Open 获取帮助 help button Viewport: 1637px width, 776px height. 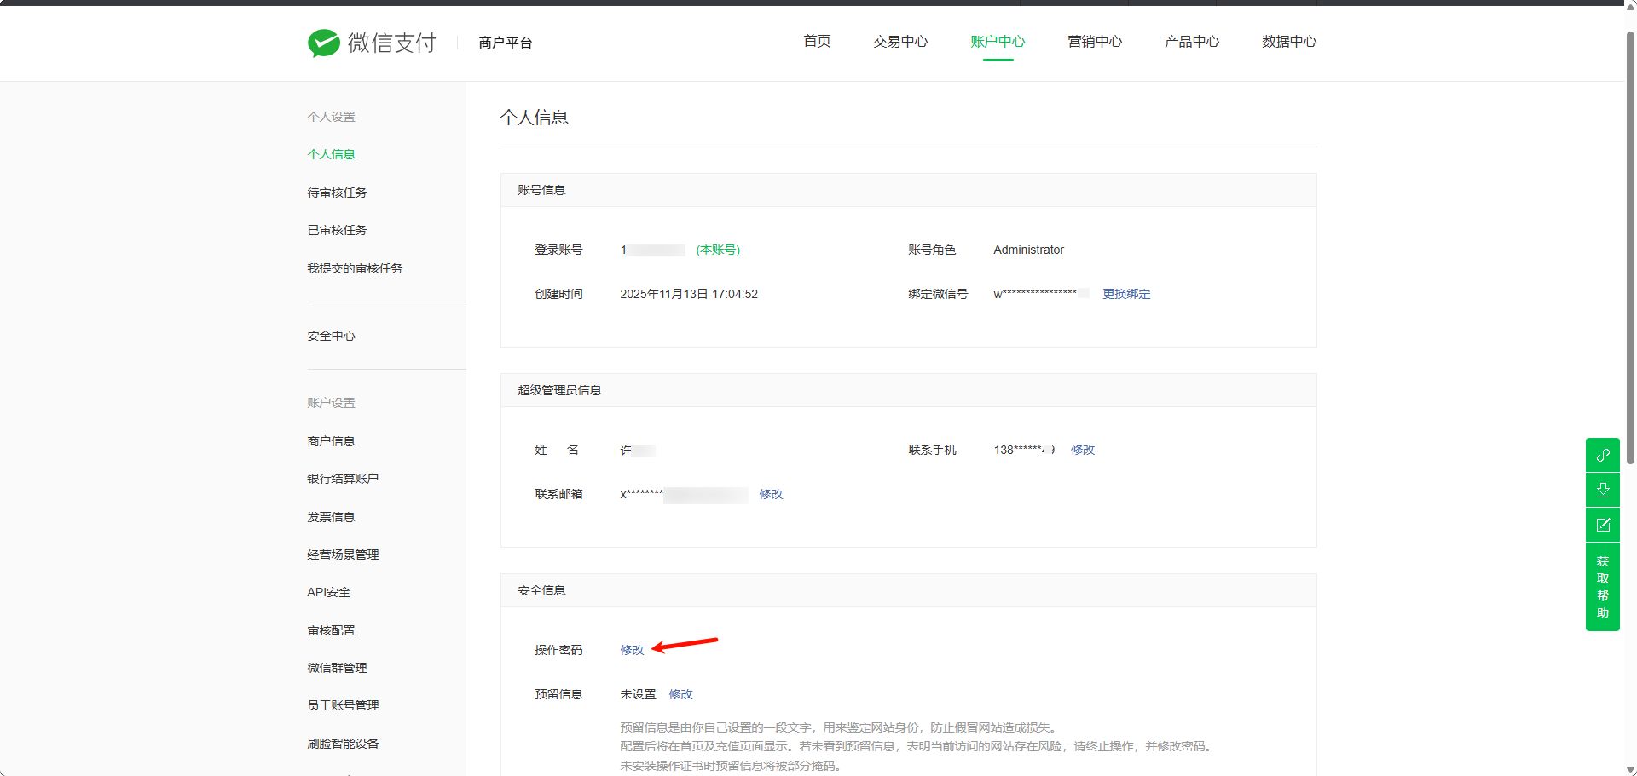click(x=1602, y=587)
